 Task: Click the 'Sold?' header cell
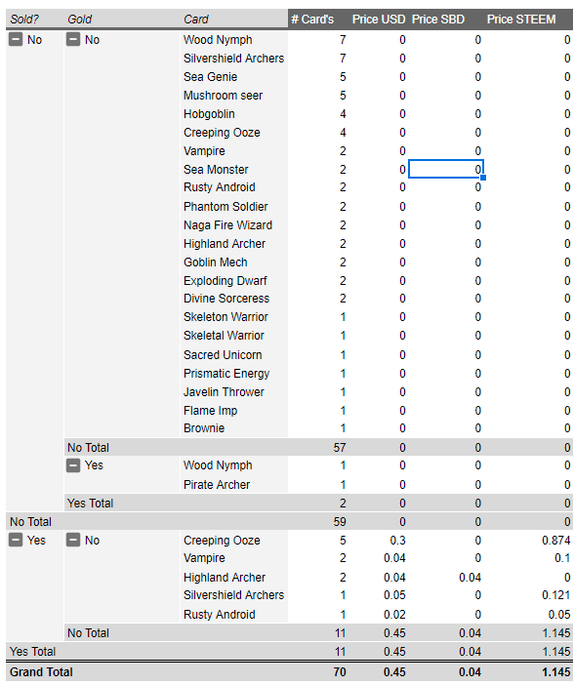[24, 20]
